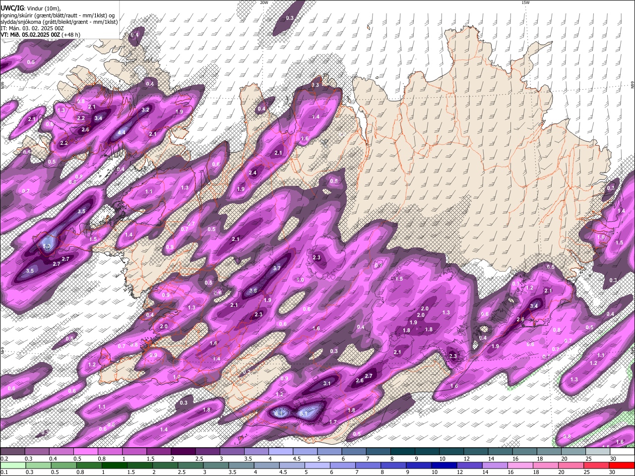Click the 3.1 precipitation value on map
635x476 pixels.
[327, 383]
